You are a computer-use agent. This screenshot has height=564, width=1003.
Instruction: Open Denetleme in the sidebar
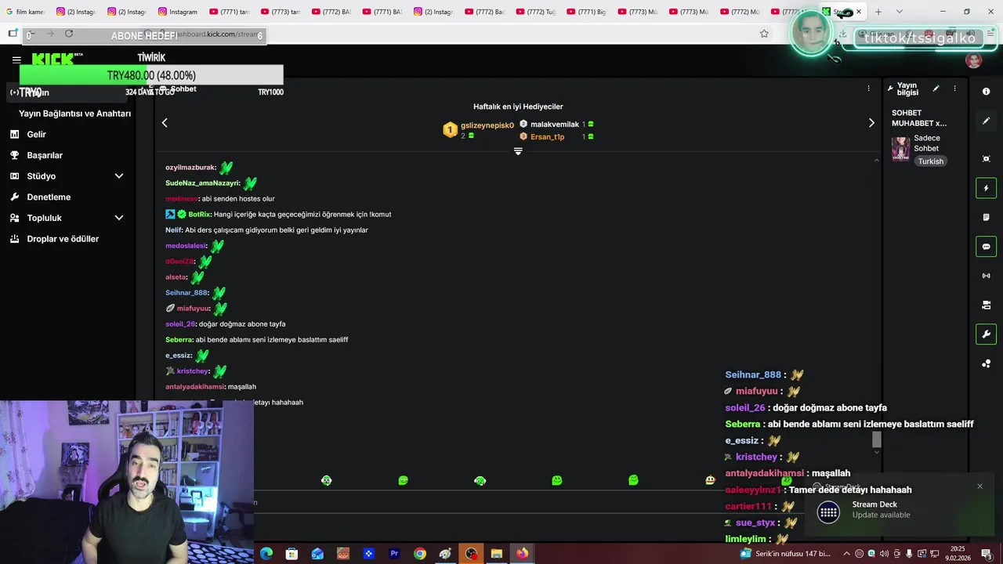(49, 197)
